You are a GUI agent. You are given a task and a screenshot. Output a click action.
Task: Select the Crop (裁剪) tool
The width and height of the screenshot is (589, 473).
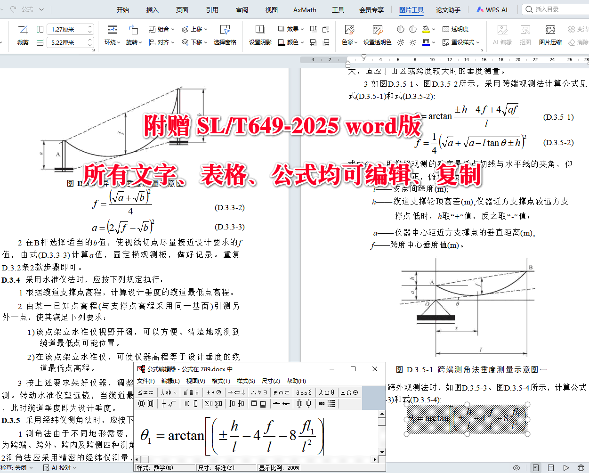click(x=23, y=35)
